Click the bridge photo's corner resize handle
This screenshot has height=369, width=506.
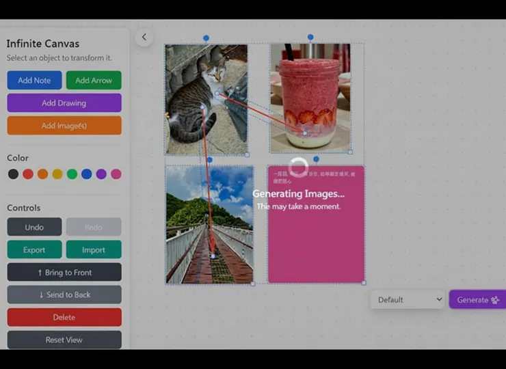tap(253, 284)
